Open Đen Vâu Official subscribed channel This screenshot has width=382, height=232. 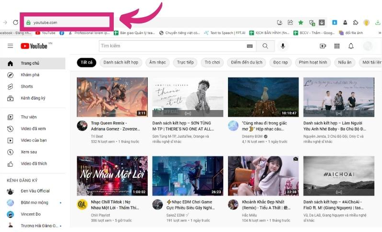tap(33, 191)
